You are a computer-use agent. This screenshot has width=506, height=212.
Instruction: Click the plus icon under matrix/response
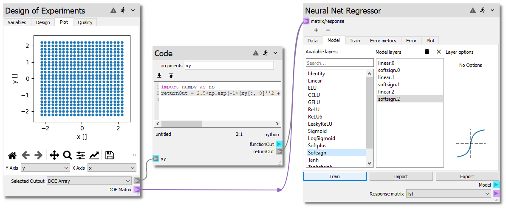(x=316, y=30)
